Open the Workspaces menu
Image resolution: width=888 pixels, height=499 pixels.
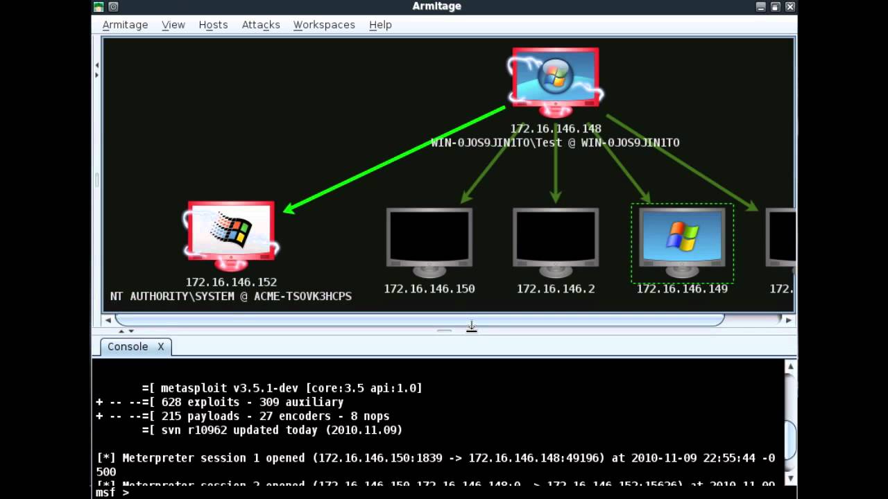coord(324,24)
